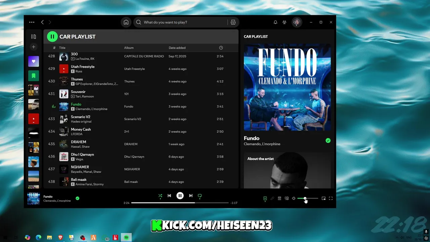Open the user profile avatar menu
Image resolution: width=430 pixels, height=242 pixels.
click(297, 22)
